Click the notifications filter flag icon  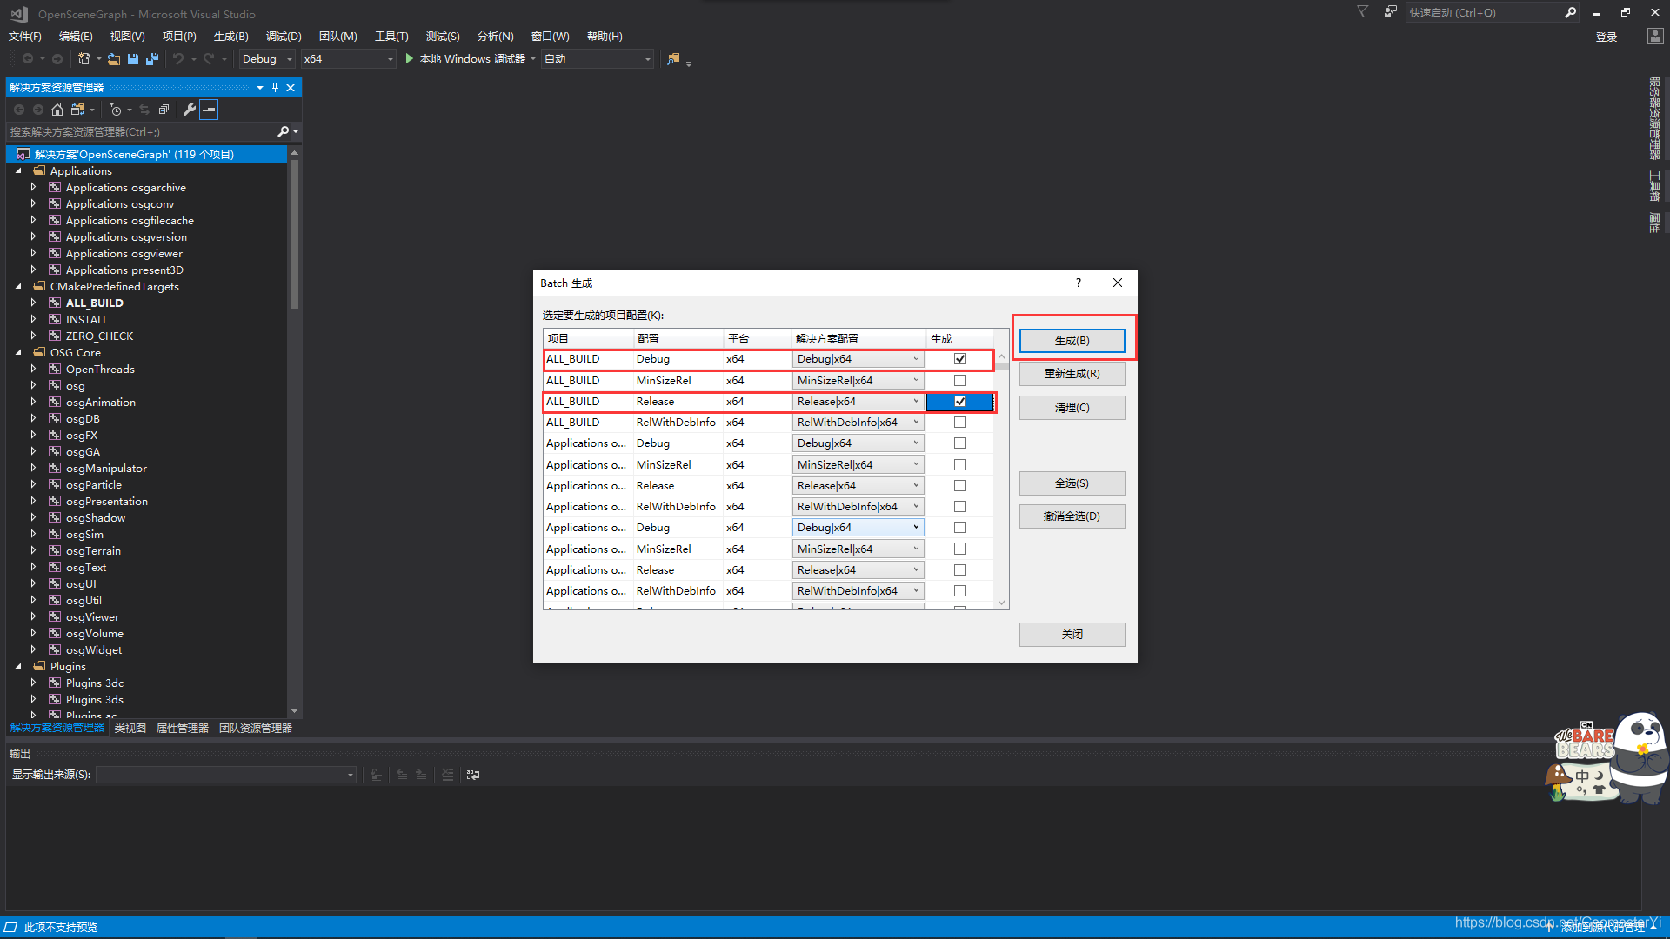click(1363, 12)
